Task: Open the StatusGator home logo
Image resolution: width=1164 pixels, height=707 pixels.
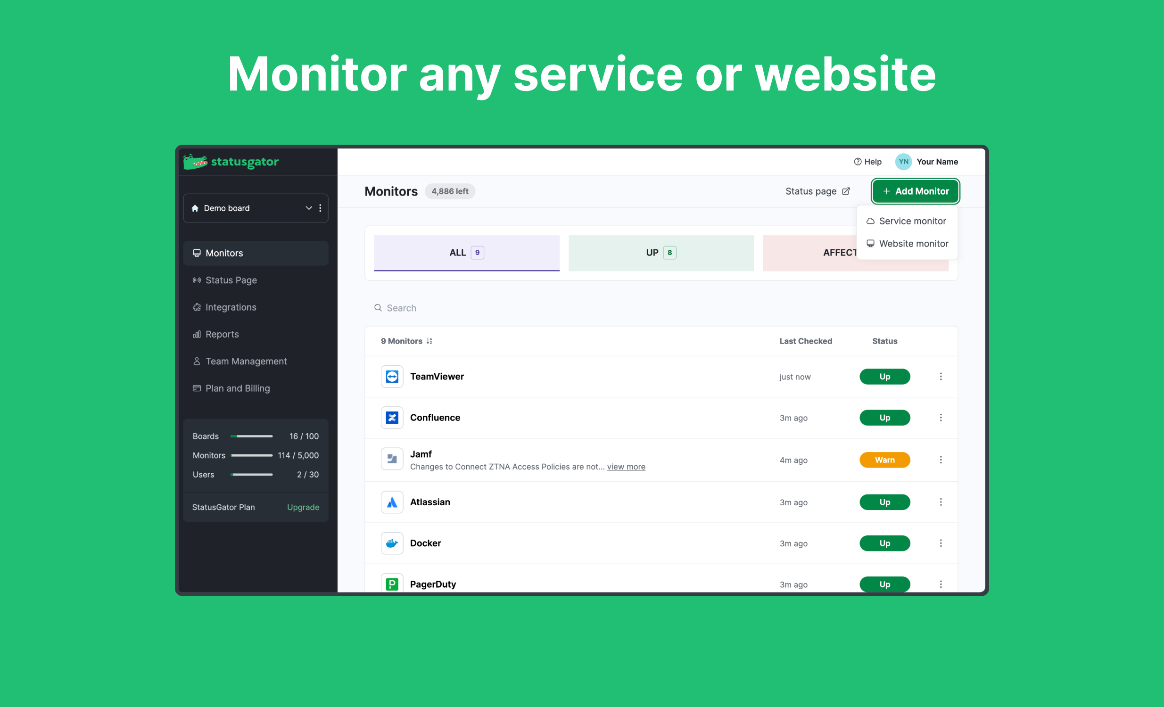Action: [231, 162]
